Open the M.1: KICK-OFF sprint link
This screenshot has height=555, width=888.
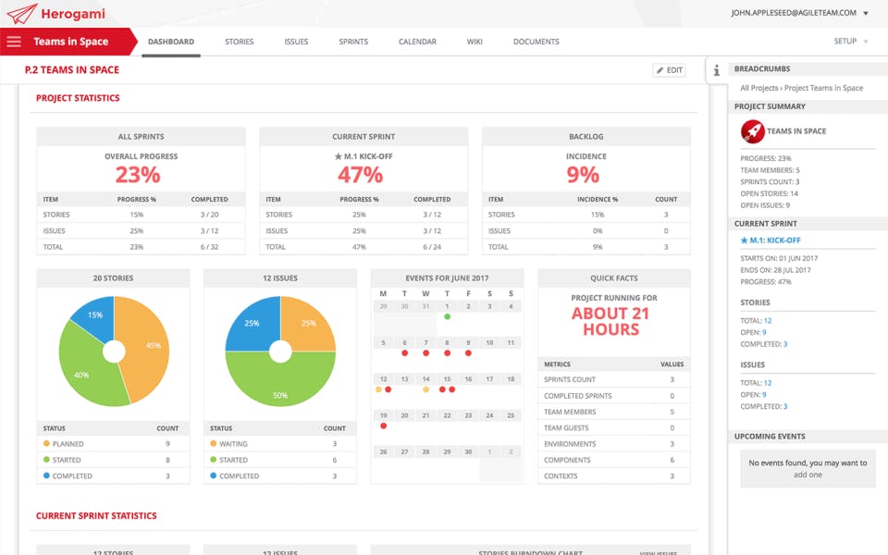click(x=775, y=240)
